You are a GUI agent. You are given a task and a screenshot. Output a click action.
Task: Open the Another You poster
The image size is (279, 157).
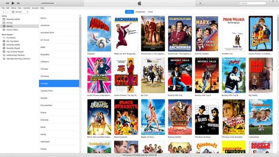233,34
